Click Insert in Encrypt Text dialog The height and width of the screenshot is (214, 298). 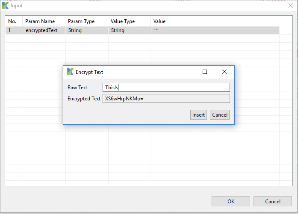tap(198, 115)
